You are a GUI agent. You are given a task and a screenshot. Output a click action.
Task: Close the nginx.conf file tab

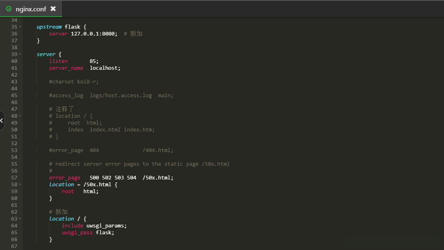53,8
